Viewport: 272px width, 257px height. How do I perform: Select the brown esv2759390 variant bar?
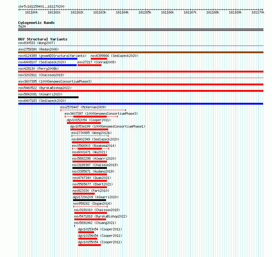pyautogui.click(x=141, y=52)
